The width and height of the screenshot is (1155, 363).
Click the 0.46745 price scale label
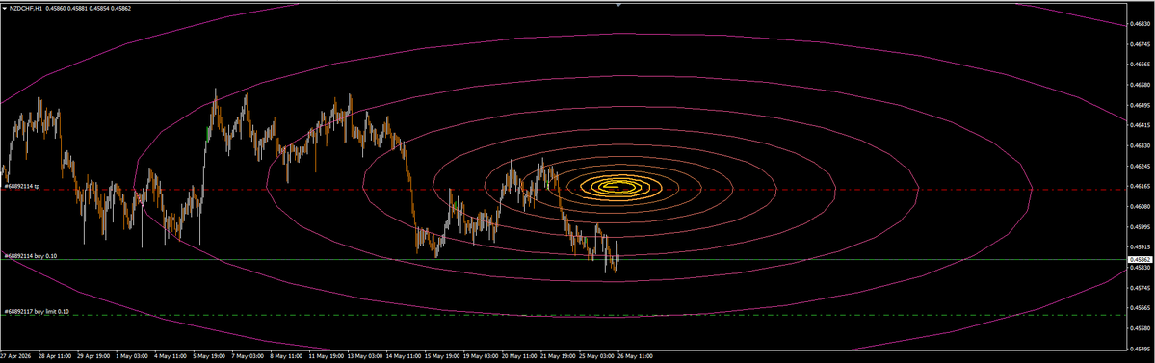coord(1141,43)
